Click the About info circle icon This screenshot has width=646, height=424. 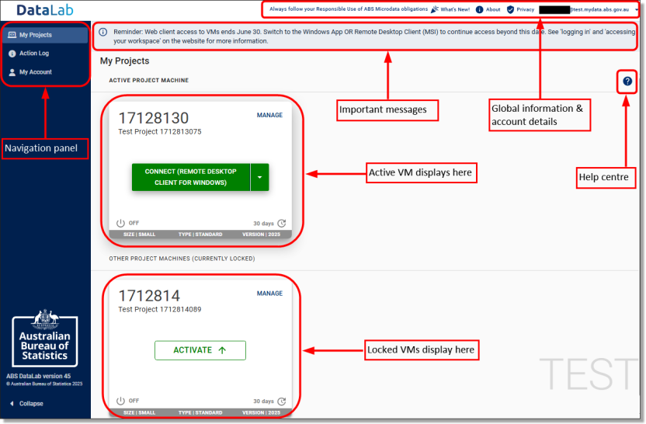pyautogui.click(x=480, y=9)
